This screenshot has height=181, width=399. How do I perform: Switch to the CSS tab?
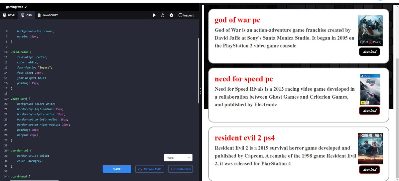coord(26,15)
